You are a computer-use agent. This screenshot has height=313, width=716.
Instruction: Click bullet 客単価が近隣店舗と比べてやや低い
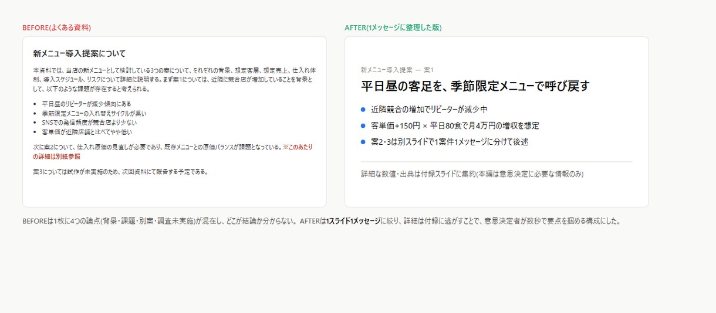87,132
